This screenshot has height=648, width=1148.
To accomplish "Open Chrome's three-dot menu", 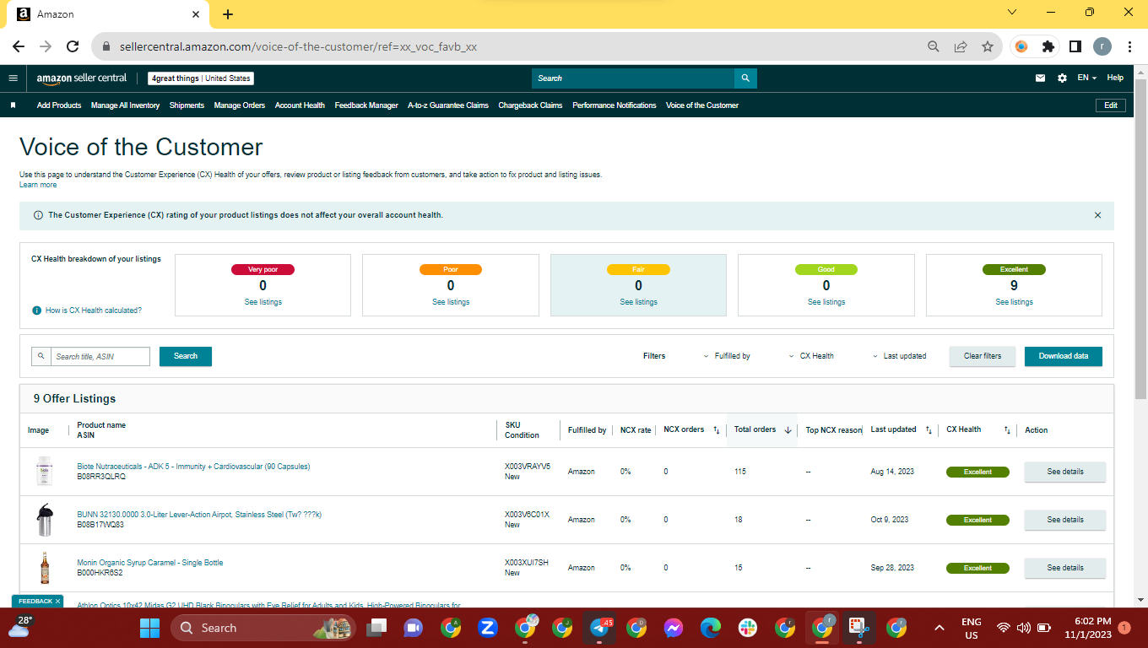I will coord(1129,46).
